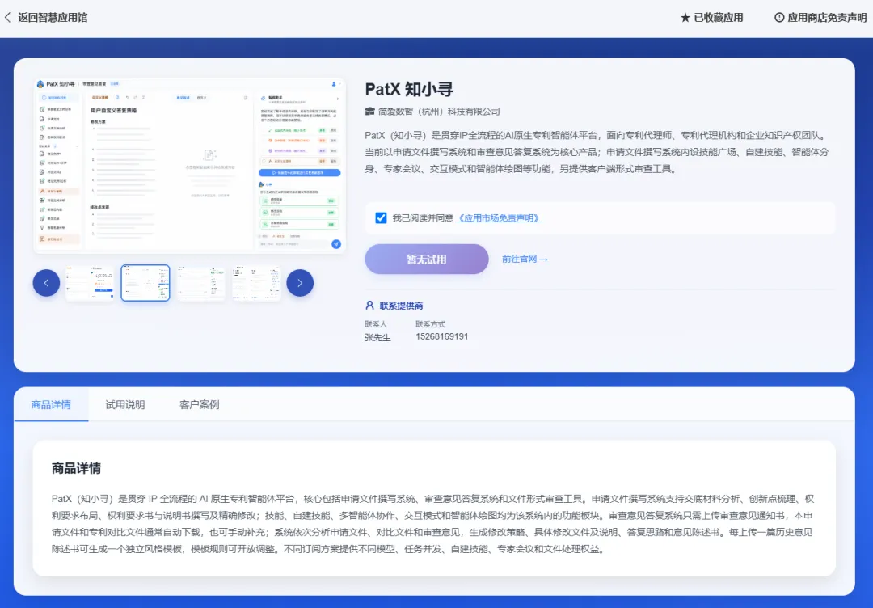Switch to 客户案例 tab
873x608 pixels.
(x=200, y=405)
